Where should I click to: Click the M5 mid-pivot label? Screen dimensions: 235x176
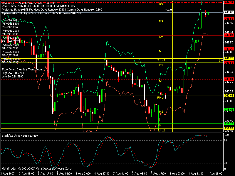(161, 21)
